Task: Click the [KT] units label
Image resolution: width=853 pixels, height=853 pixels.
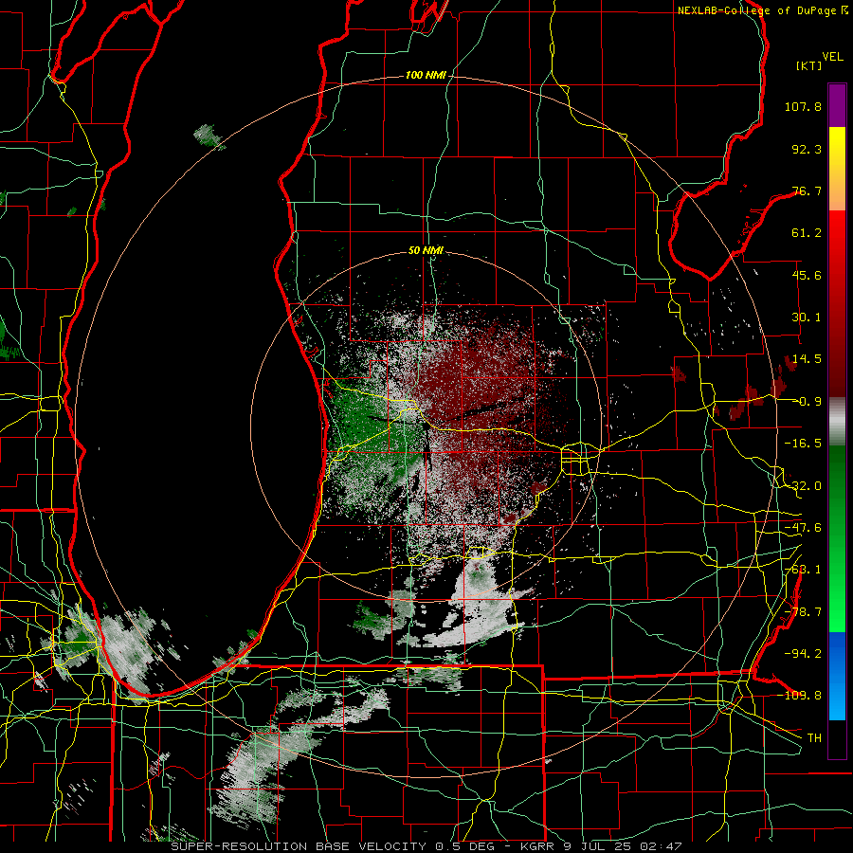Action: pos(809,65)
